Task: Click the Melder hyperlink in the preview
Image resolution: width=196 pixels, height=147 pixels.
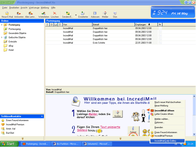Action: tap(93, 114)
